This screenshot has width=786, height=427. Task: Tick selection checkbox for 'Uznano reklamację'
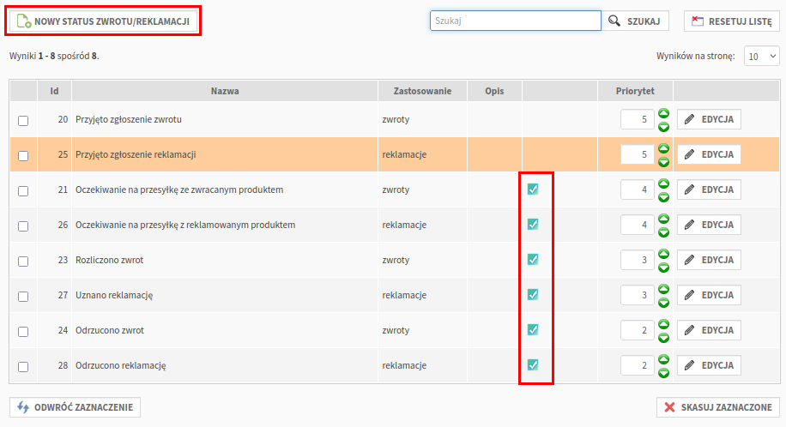(x=23, y=296)
